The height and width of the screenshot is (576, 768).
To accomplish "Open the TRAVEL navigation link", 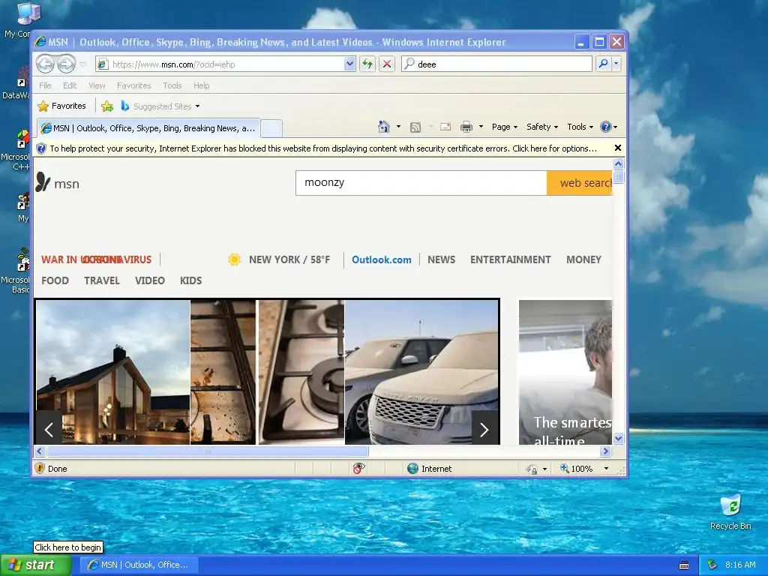I will [102, 280].
